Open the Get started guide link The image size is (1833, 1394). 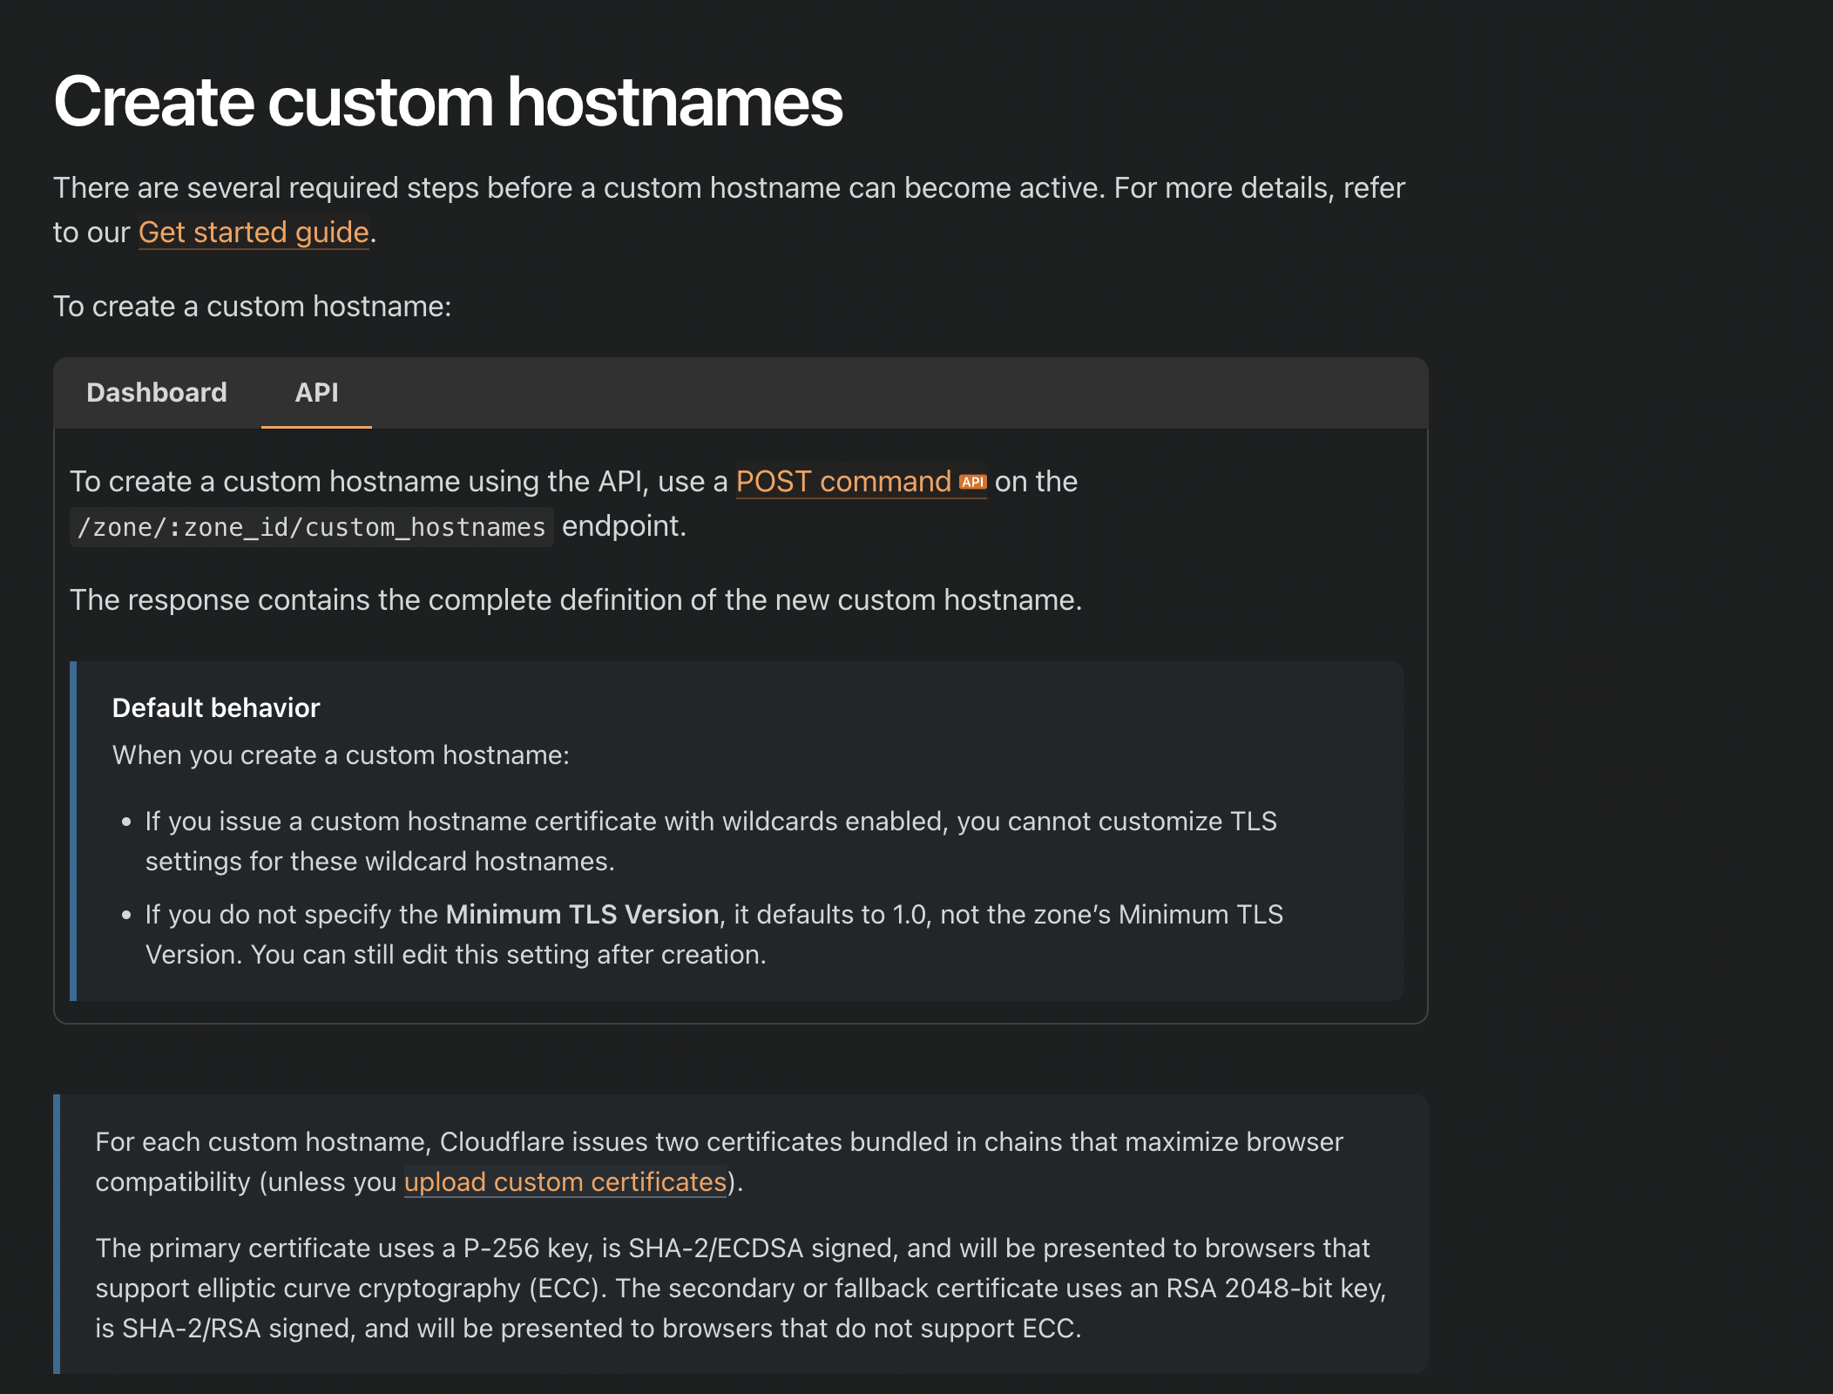(254, 233)
